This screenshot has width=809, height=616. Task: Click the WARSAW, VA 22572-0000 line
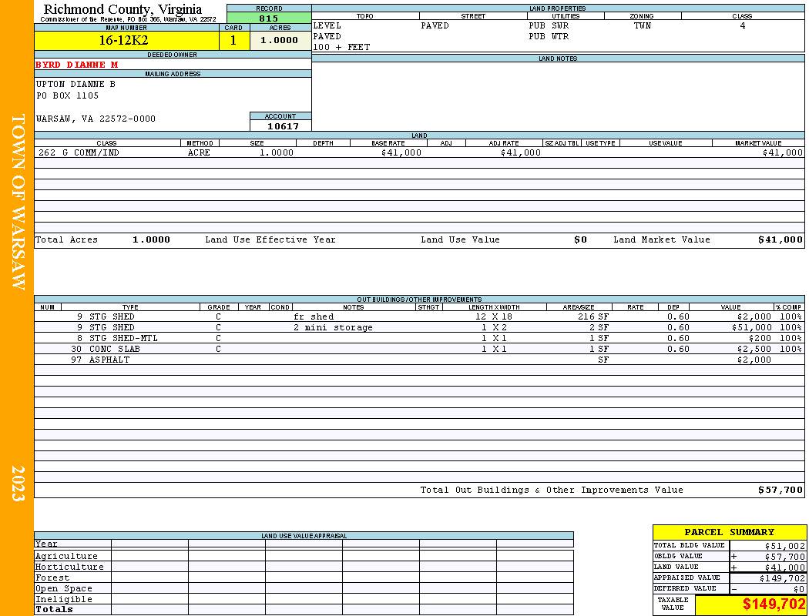click(x=96, y=119)
